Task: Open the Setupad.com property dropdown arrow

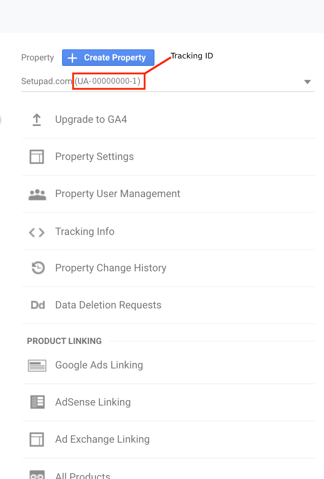Action: (x=307, y=82)
